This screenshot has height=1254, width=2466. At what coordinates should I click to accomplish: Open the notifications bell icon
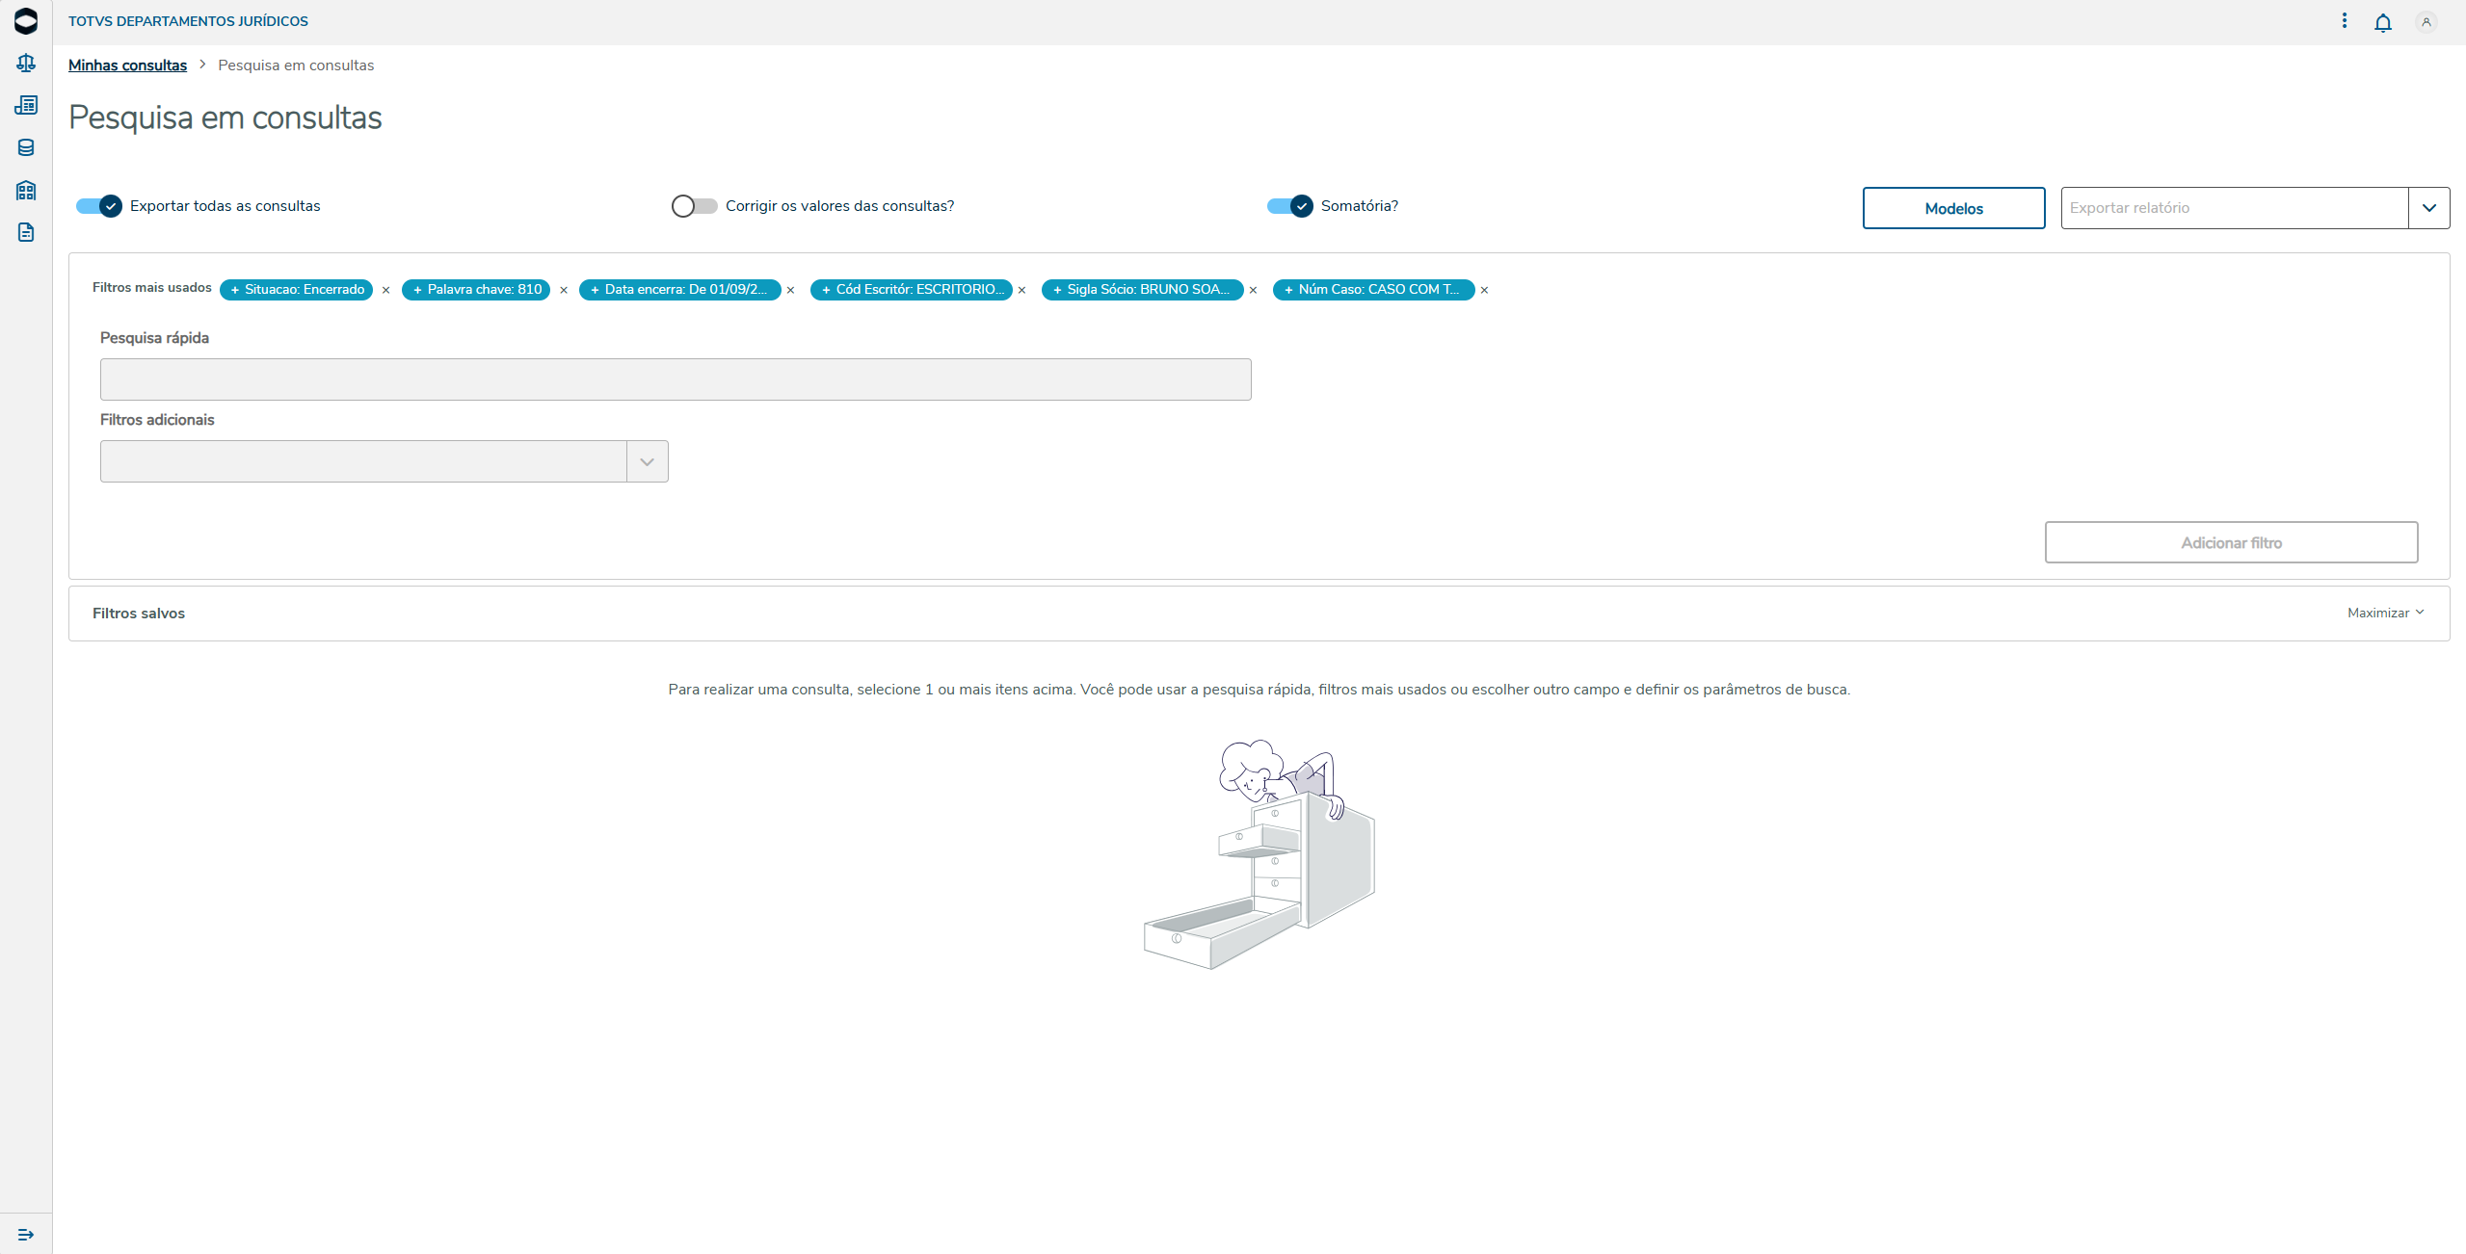click(2382, 23)
